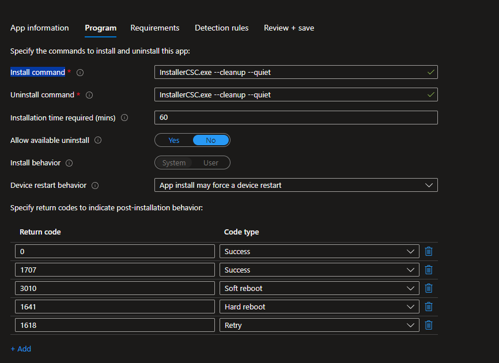Screen dimensions: 499x363
Task: Focus the Install command field
Action: point(296,72)
